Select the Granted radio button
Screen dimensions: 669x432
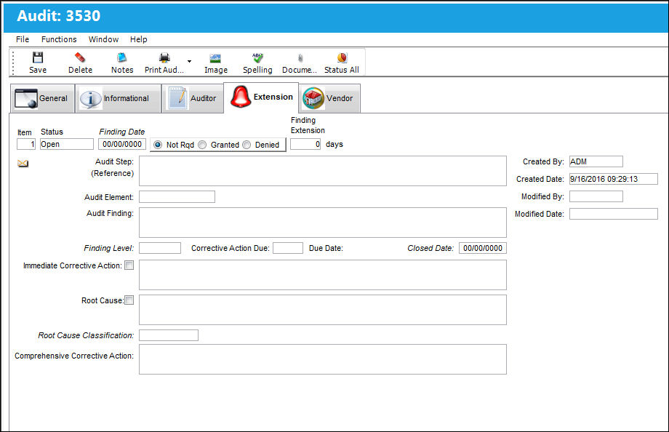pos(202,145)
